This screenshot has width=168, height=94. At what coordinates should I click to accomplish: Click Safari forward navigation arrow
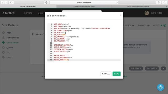(6, 2)
